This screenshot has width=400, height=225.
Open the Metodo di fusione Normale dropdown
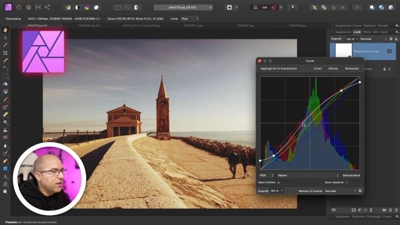340,191
